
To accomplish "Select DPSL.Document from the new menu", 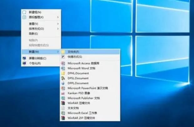I will click(x=78, y=78).
